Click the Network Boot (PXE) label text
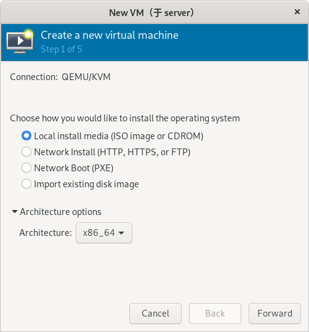Viewport: 309px width, 332px height. tap(74, 168)
